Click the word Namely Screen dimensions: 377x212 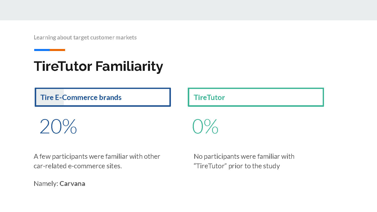point(46,184)
